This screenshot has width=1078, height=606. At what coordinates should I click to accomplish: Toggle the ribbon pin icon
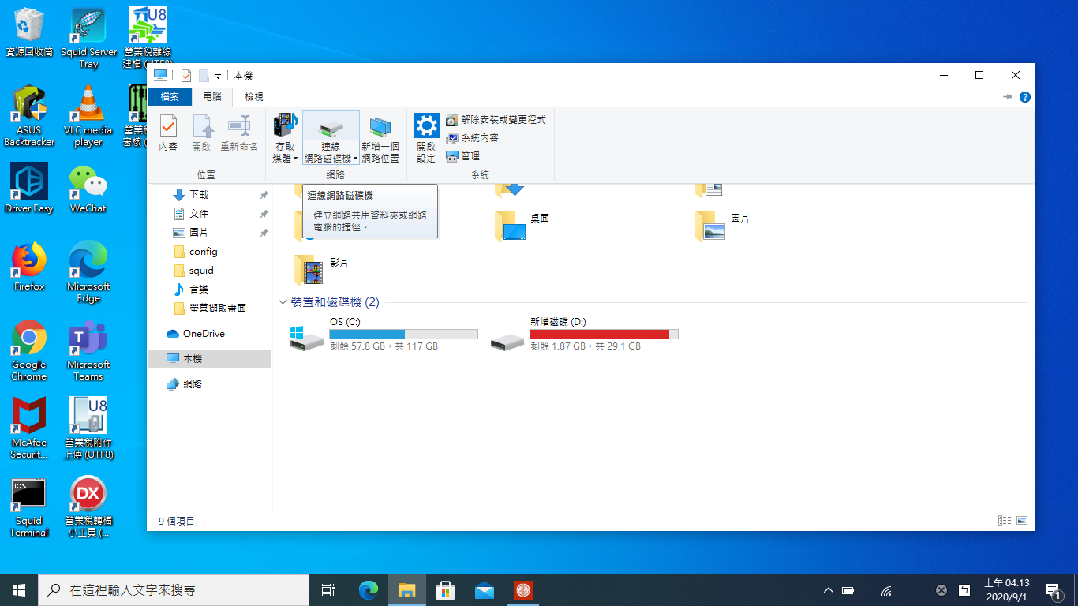tap(1008, 97)
